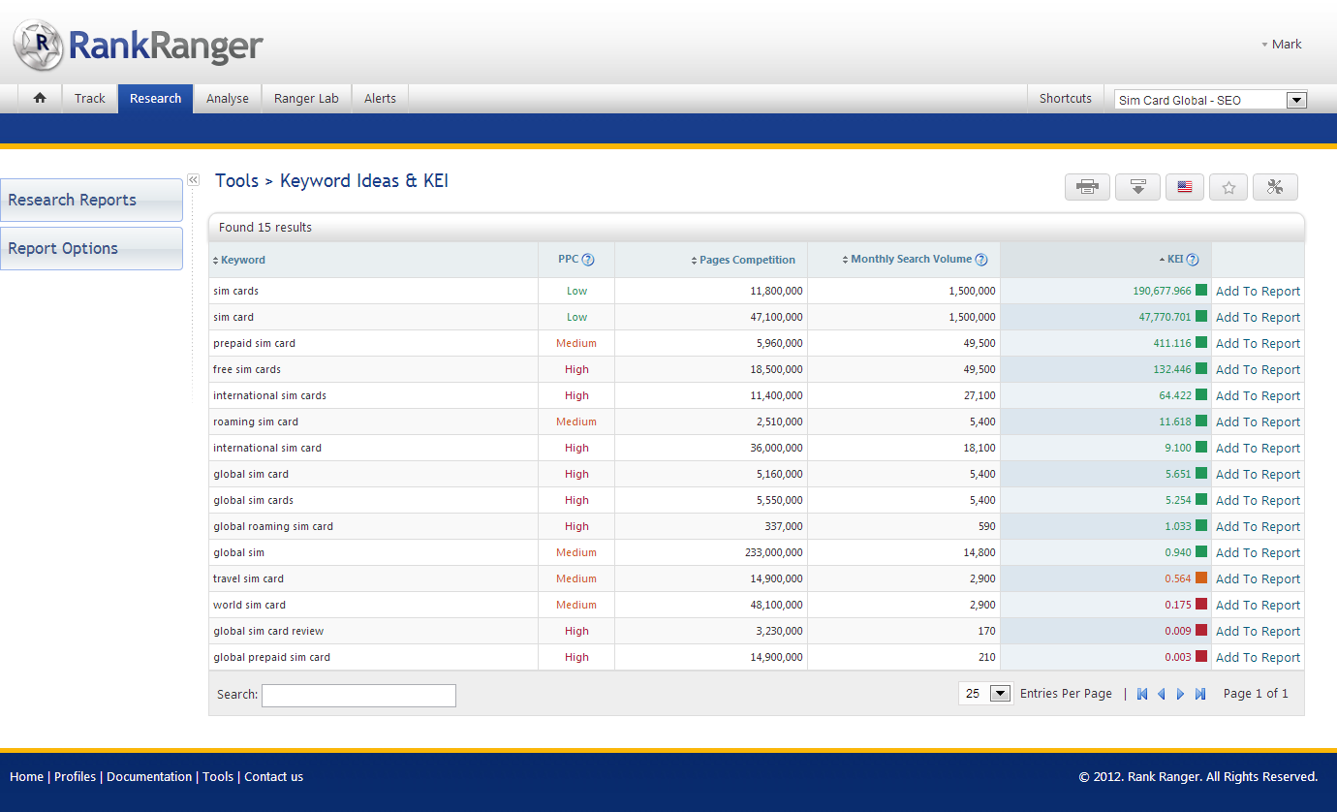
Task: Add 'prepaid sim card' to report
Action: [1258, 344]
